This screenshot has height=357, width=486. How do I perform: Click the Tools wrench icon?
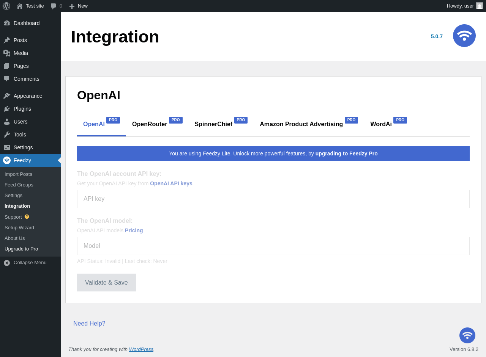pyautogui.click(x=7, y=135)
